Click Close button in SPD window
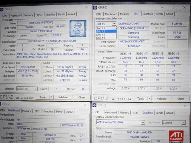Image resolution: width=191 pixels, height=143 pixels. pyautogui.click(x=181, y=99)
